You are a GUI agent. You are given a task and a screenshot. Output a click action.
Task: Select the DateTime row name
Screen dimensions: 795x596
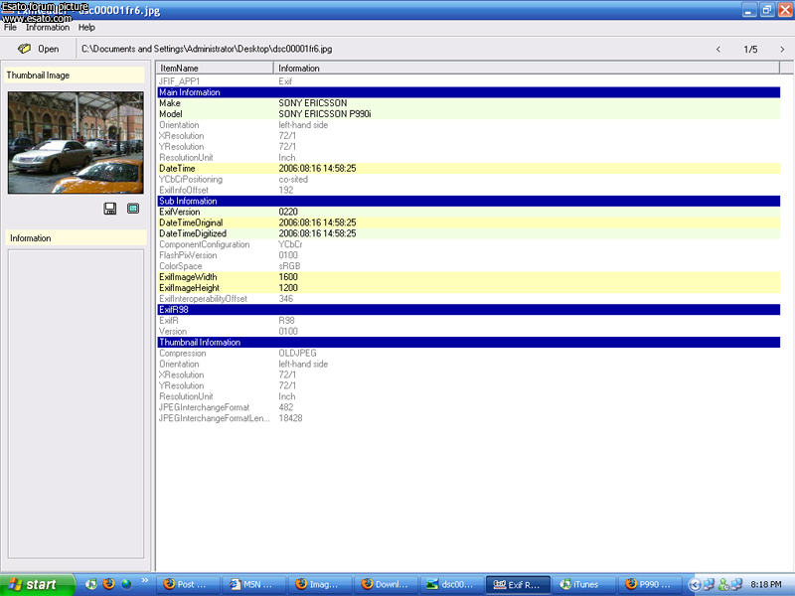pyautogui.click(x=177, y=168)
